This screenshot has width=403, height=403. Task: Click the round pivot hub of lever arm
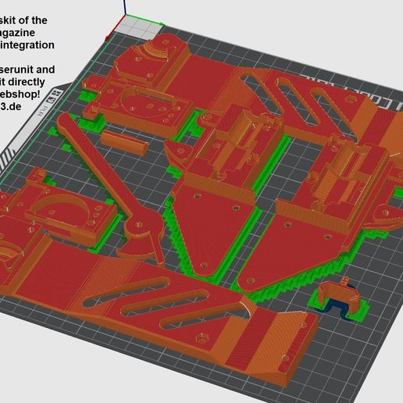tap(139, 224)
